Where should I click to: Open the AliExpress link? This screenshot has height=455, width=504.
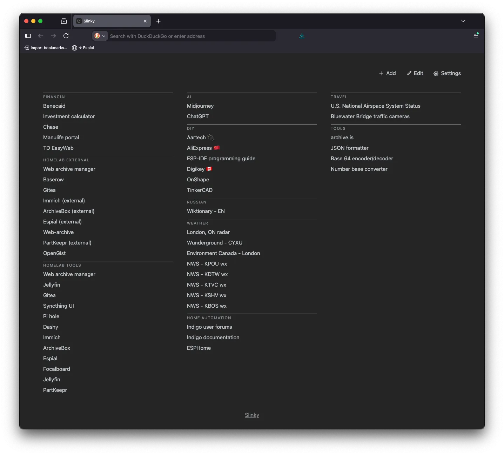tap(203, 148)
